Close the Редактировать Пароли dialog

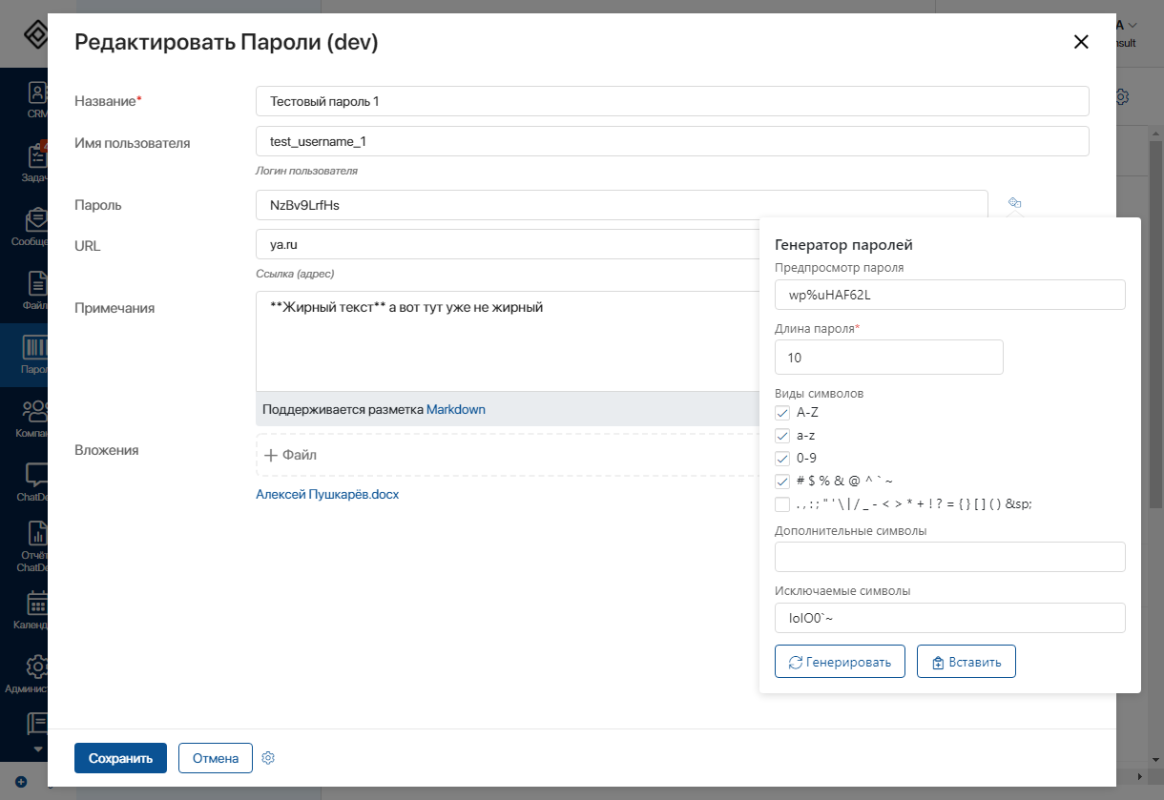click(x=1081, y=42)
